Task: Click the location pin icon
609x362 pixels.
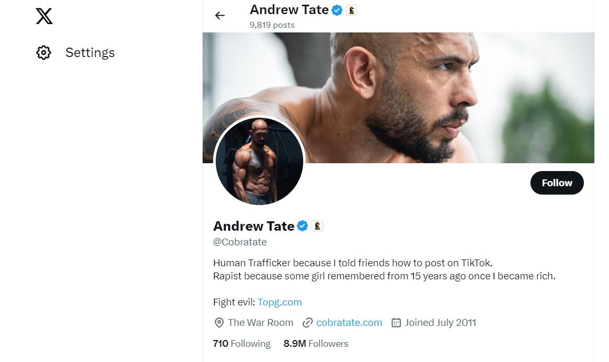Action: (x=219, y=322)
